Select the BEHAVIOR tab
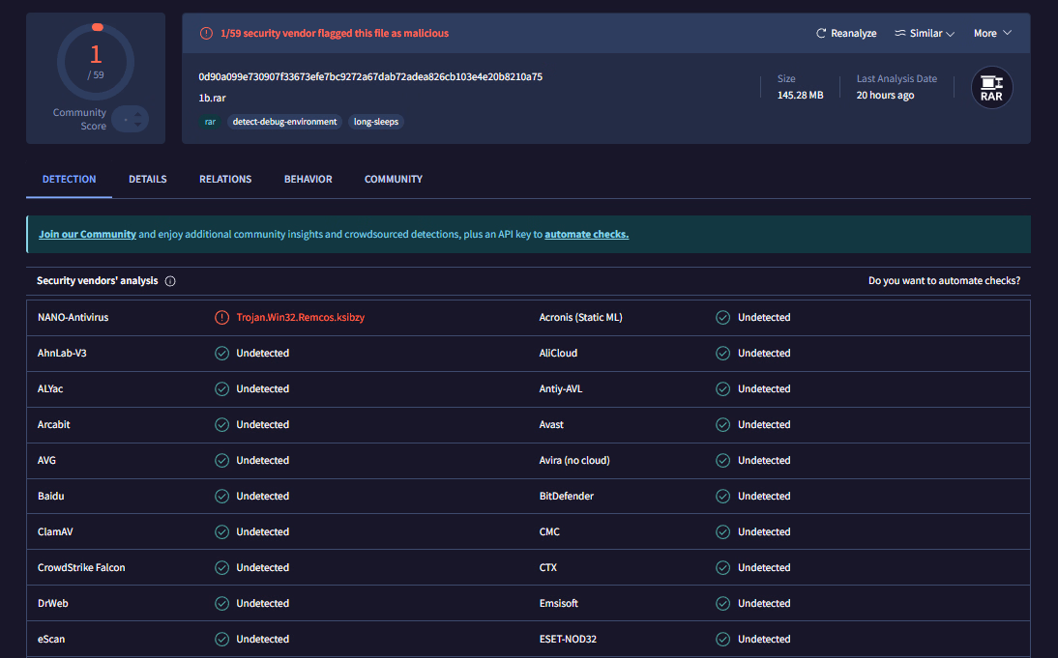The image size is (1058, 658). [309, 180]
